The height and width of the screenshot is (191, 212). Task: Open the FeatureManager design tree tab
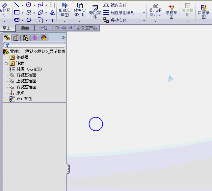pyautogui.click(x=7, y=38)
